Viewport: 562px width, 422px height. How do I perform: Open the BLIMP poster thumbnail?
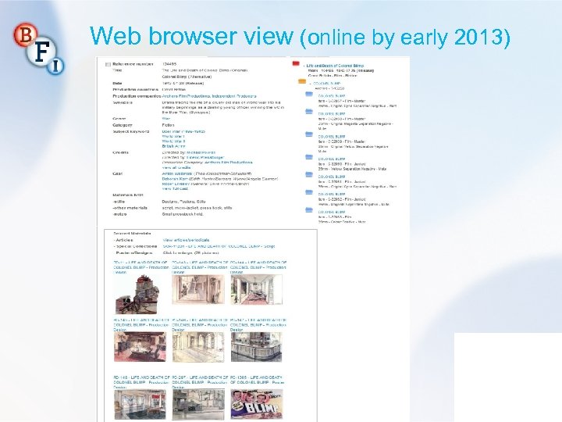tap(257, 405)
